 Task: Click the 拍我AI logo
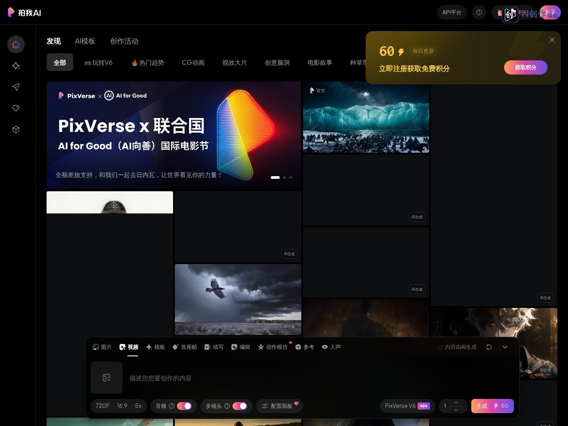tap(24, 12)
